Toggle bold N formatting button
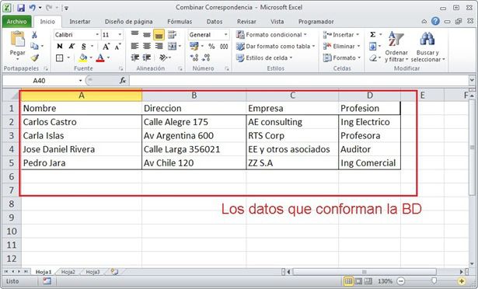 [x=60, y=47]
